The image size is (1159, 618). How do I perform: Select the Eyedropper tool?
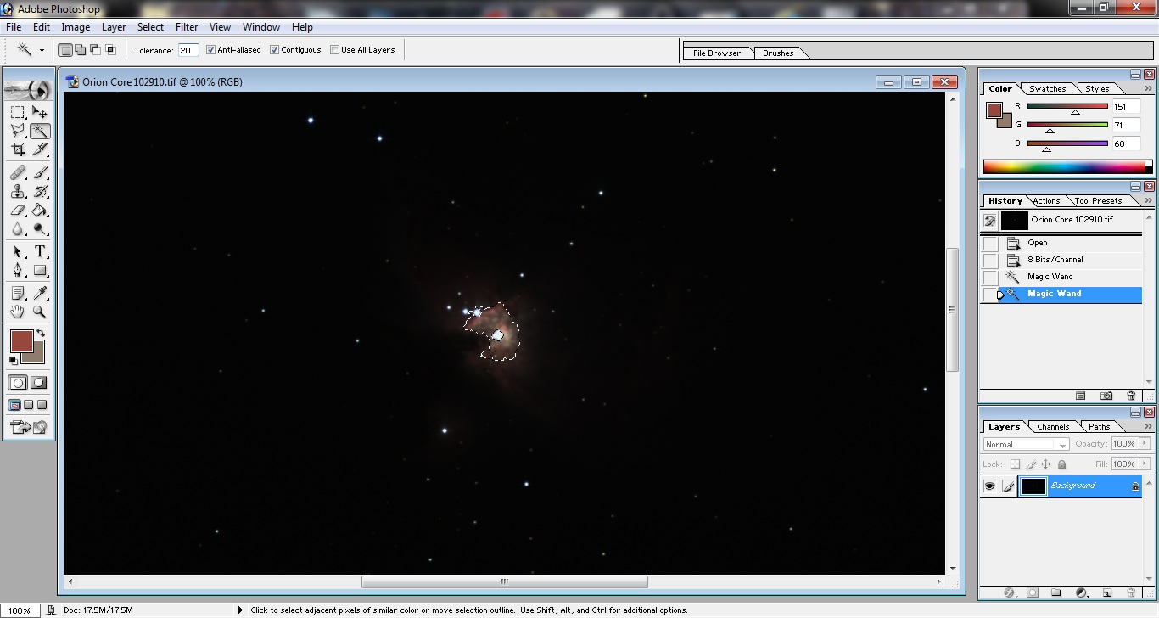(40, 293)
